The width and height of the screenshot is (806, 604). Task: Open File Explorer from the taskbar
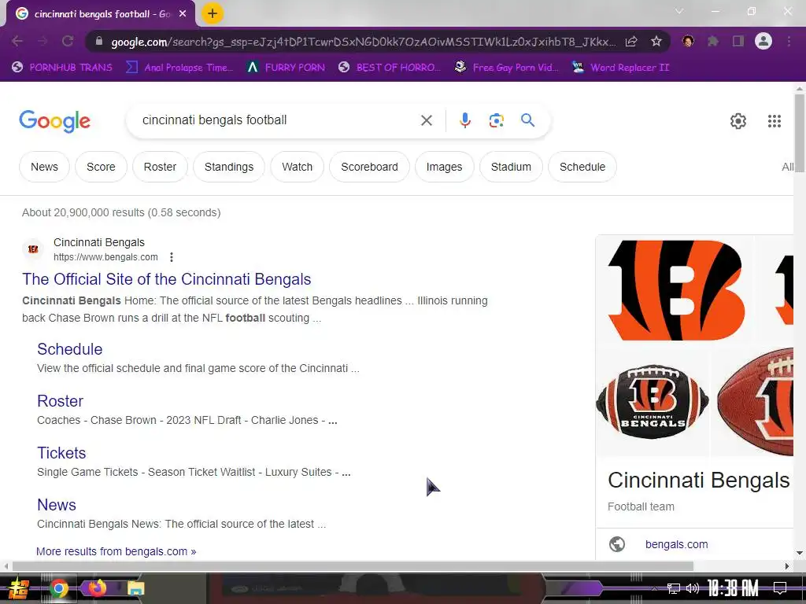(x=135, y=588)
